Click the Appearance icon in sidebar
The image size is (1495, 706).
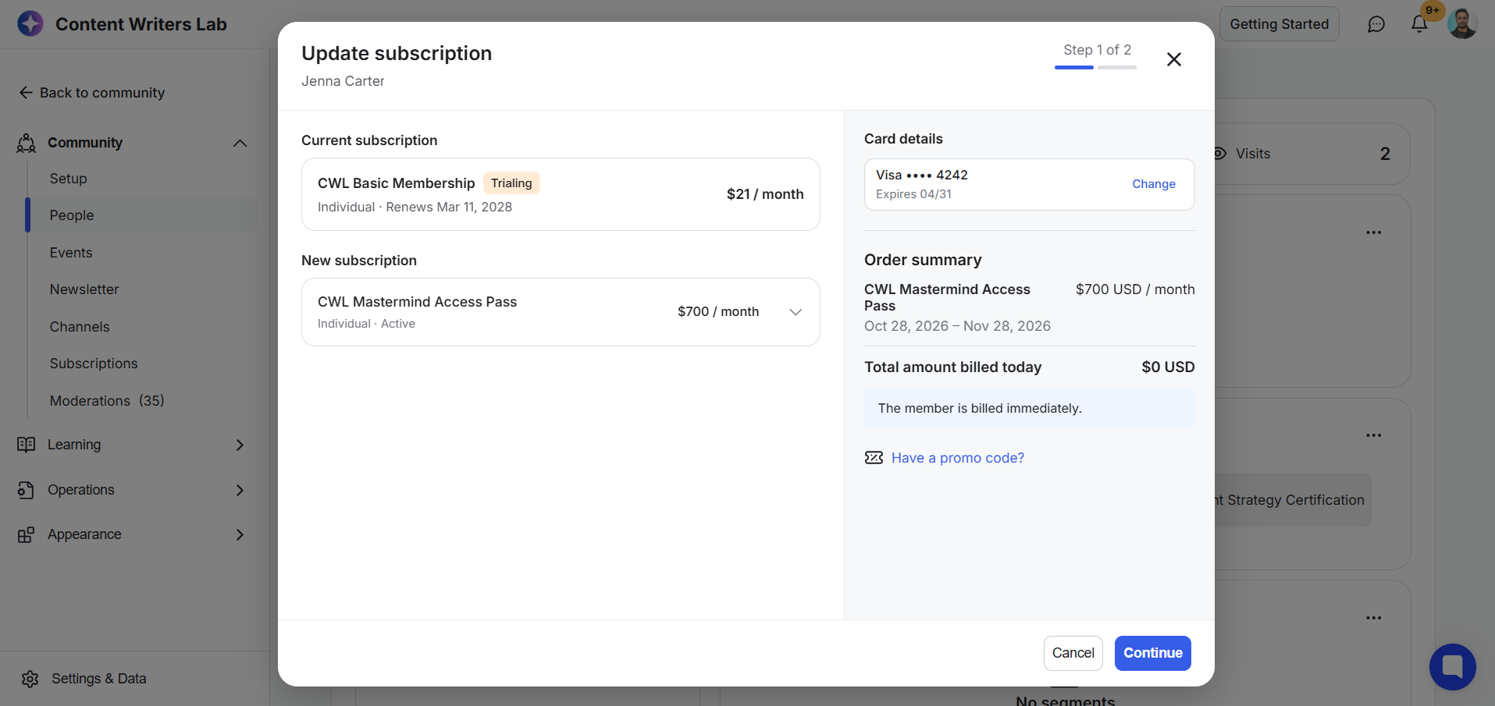point(26,534)
